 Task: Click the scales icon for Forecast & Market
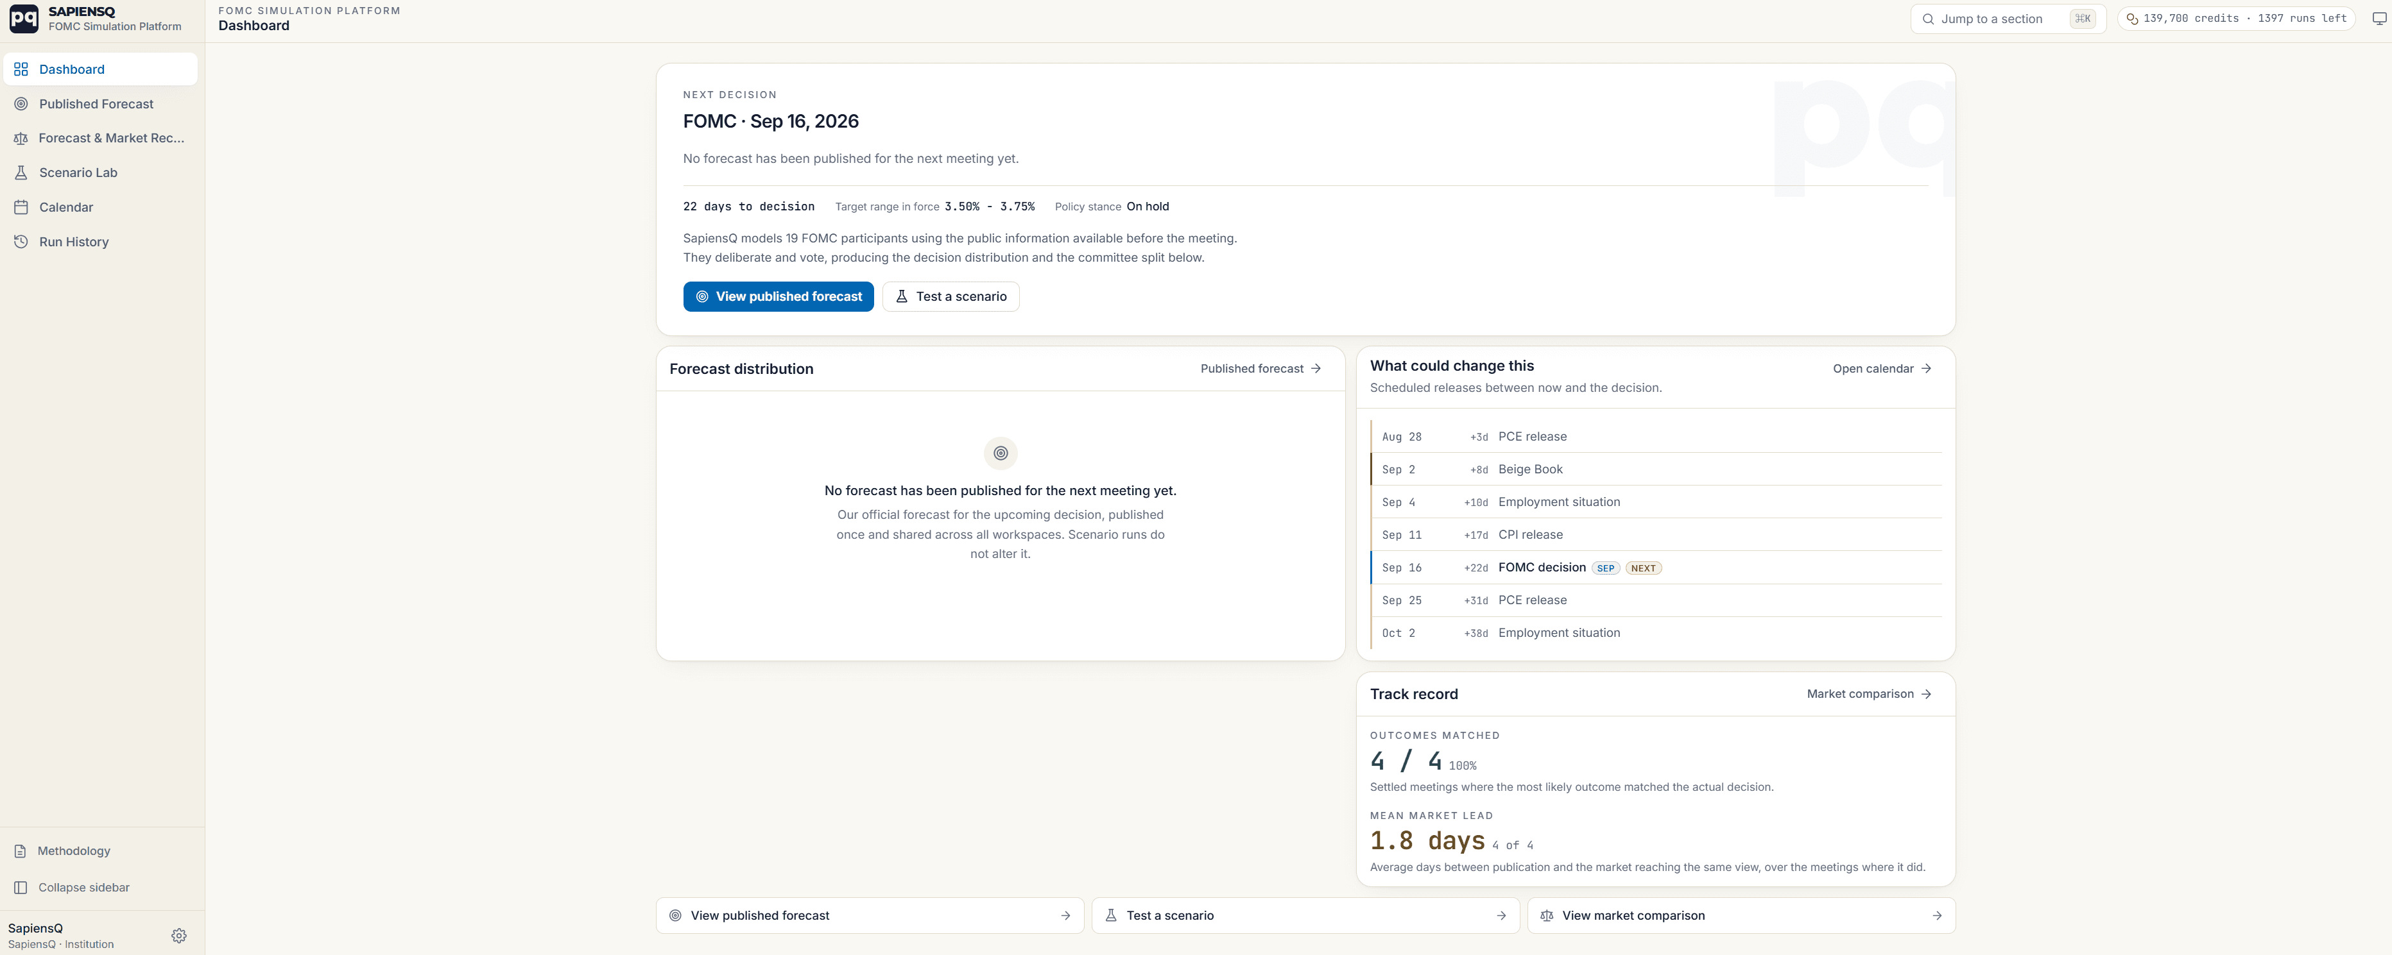tap(21, 139)
